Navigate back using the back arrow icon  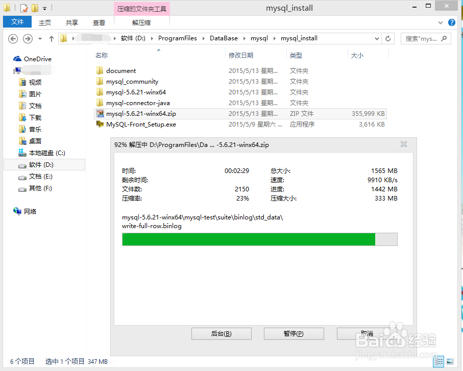[13, 38]
